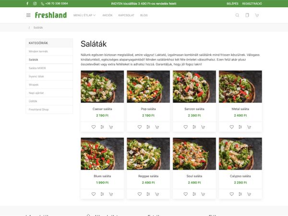Expand the Menü / Étlap dropdown

point(84,15)
